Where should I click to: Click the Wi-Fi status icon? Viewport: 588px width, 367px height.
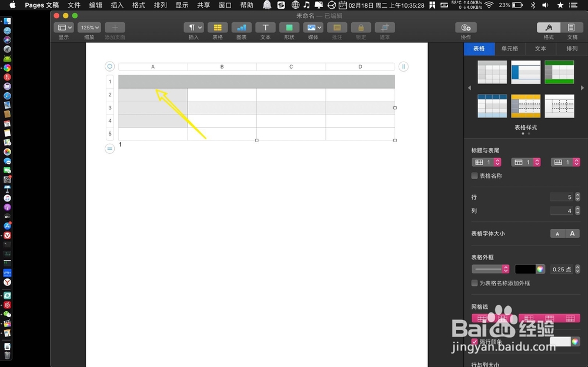pos(489,5)
